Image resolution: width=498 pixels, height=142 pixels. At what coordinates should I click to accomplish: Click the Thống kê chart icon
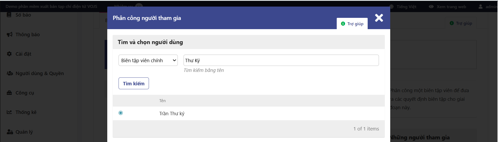coord(9,112)
